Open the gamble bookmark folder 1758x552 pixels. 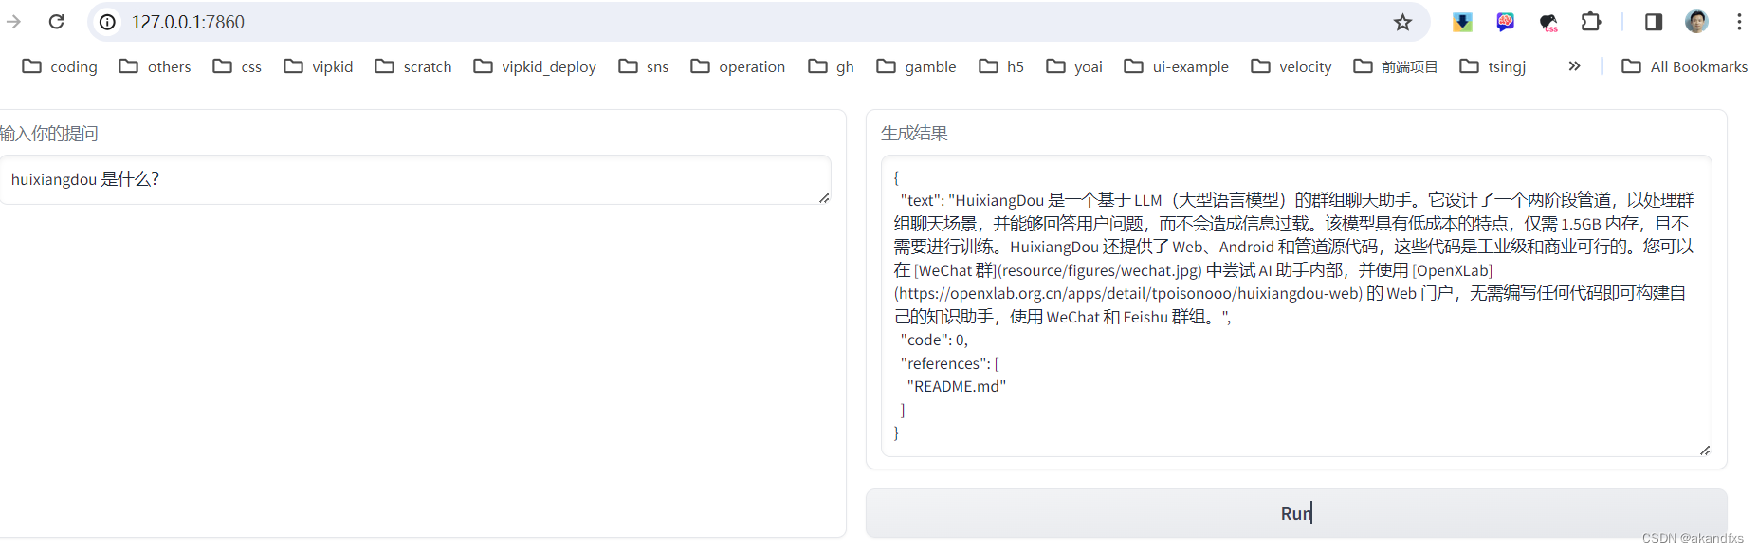pos(916,66)
